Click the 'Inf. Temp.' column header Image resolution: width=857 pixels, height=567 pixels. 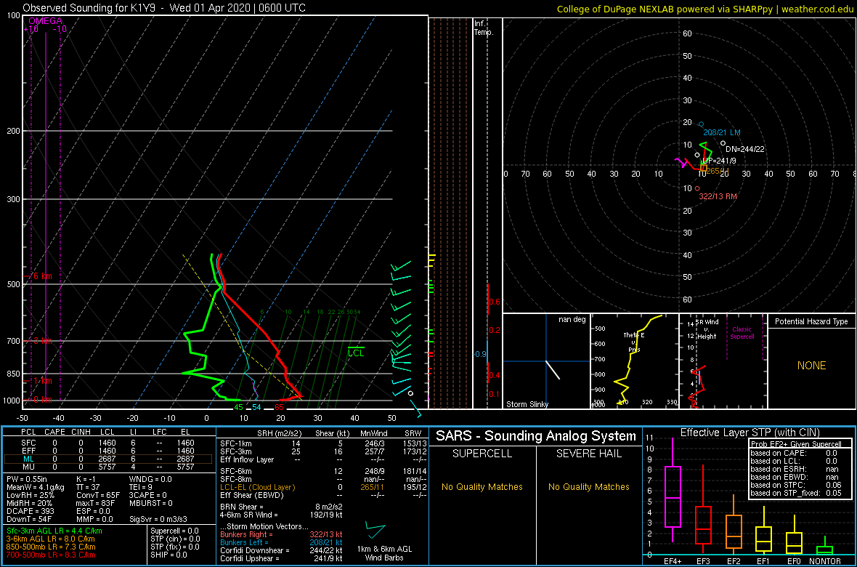[484, 28]
